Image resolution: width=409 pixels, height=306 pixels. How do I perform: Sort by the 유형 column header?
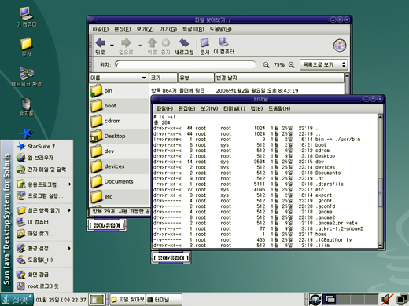[196, 78]
